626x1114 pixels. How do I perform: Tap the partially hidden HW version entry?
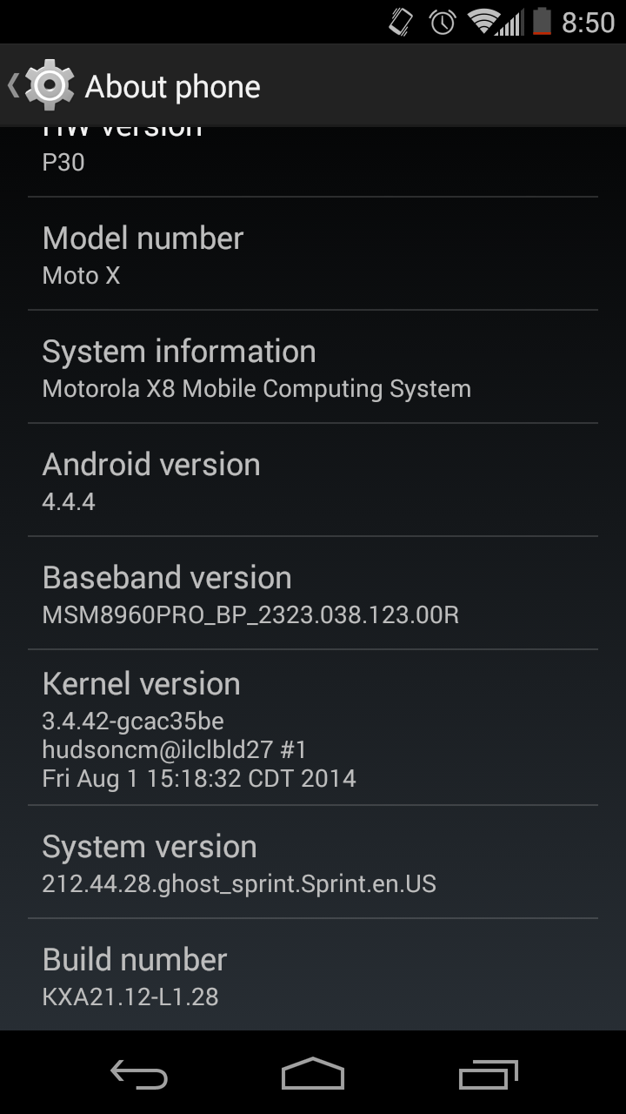click(313, 162)
